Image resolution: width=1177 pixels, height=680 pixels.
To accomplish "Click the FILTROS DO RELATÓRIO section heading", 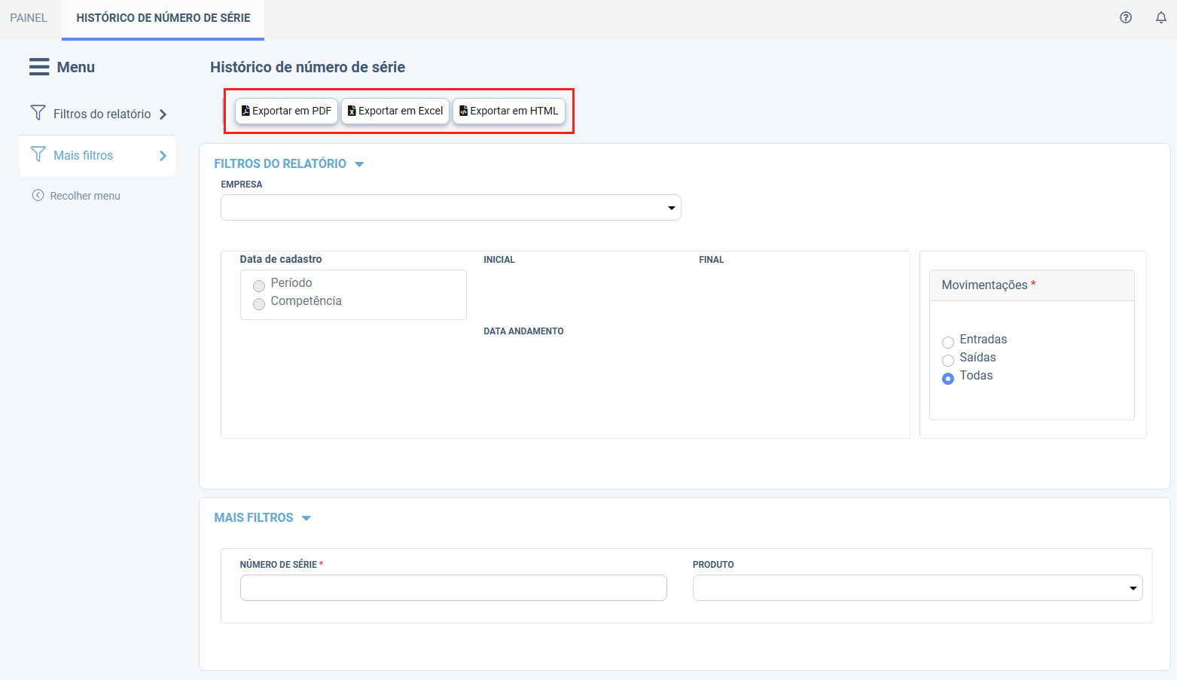I will coord(280,163).
